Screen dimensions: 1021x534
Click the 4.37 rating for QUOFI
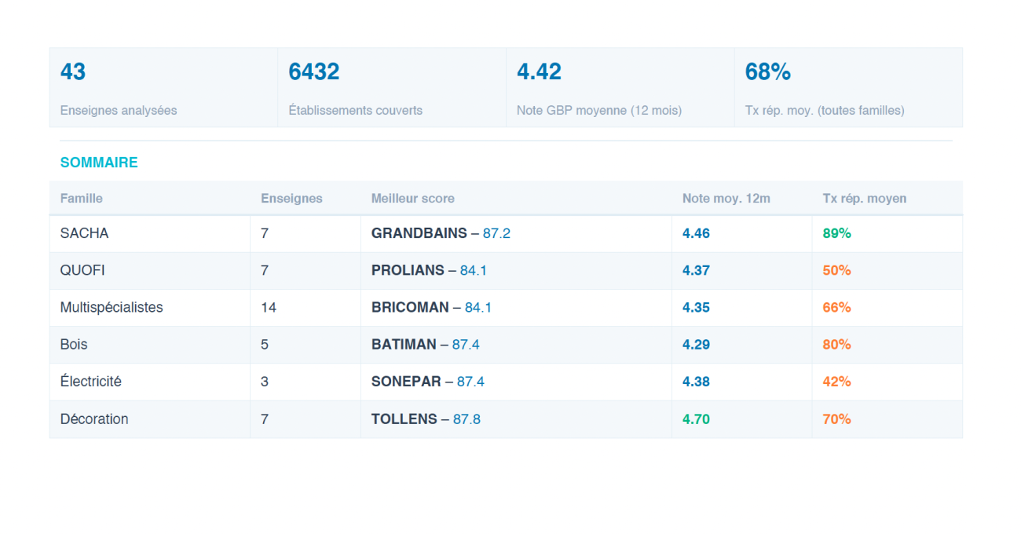point(696,270)
